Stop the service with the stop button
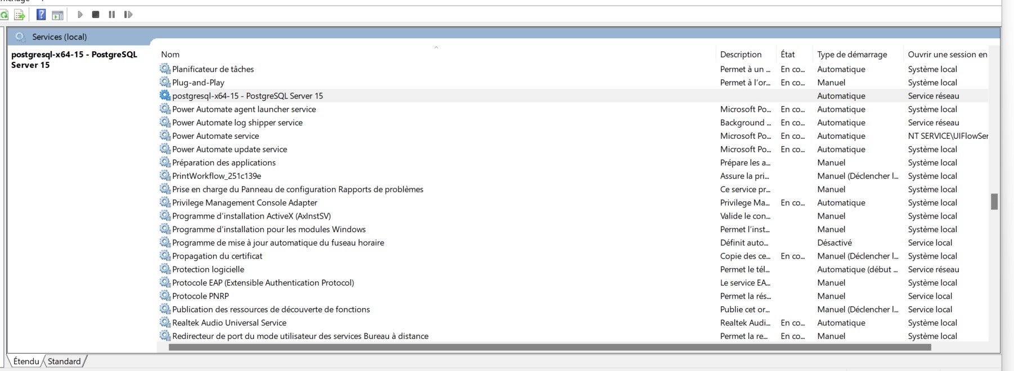This screenshot has height=371, width=1014. point(96,15)
